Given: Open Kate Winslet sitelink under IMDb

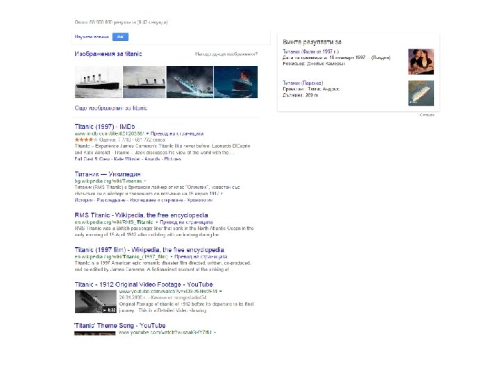Looking at the screenshot, I should [x=126, y=159].
